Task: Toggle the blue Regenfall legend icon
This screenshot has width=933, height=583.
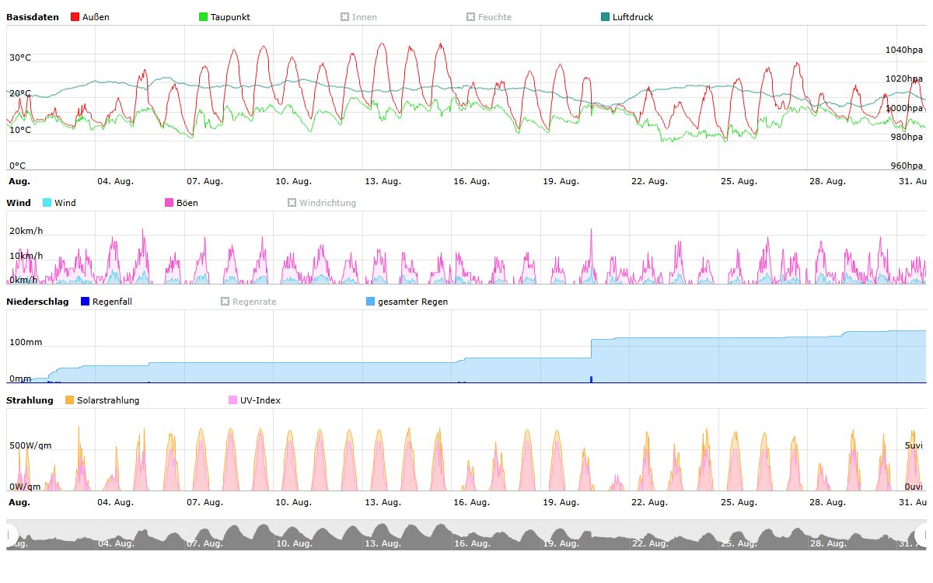Action: pos(86,302)
